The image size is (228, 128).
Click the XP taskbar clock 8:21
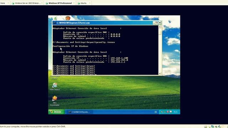pyautogui.click(x=176, y=112)
